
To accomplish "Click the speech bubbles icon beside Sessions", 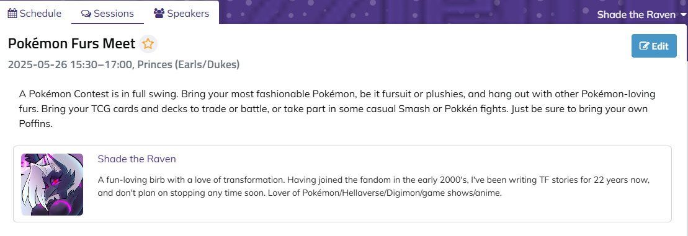I will click(x=86, y=14).
